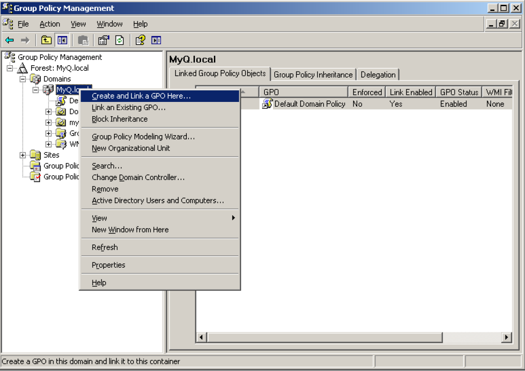
Task: Click the Default Domain Policy GPO icon
Action: (x=268, y=104)
